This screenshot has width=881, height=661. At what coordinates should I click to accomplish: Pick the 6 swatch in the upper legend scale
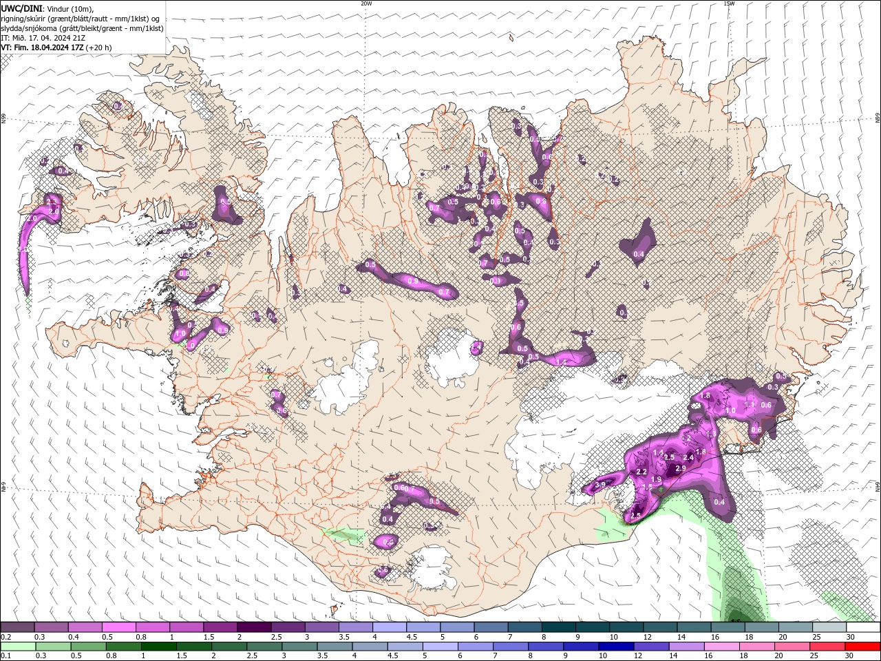(491, 627)
